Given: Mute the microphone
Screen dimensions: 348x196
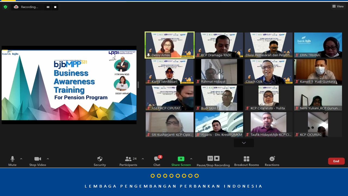Looking at the screenshot, I should coord(12,161).
